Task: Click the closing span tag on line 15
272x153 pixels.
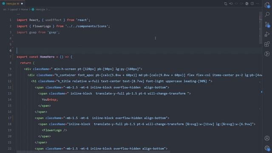Action: click(44, 106)
